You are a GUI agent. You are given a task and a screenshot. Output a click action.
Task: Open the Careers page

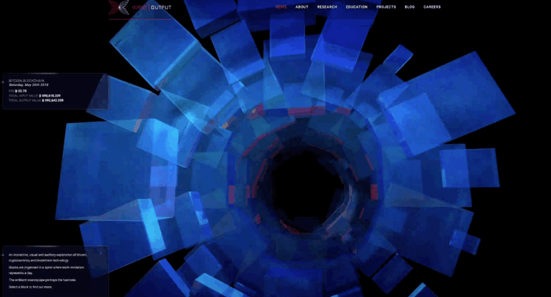coord(432,7)
